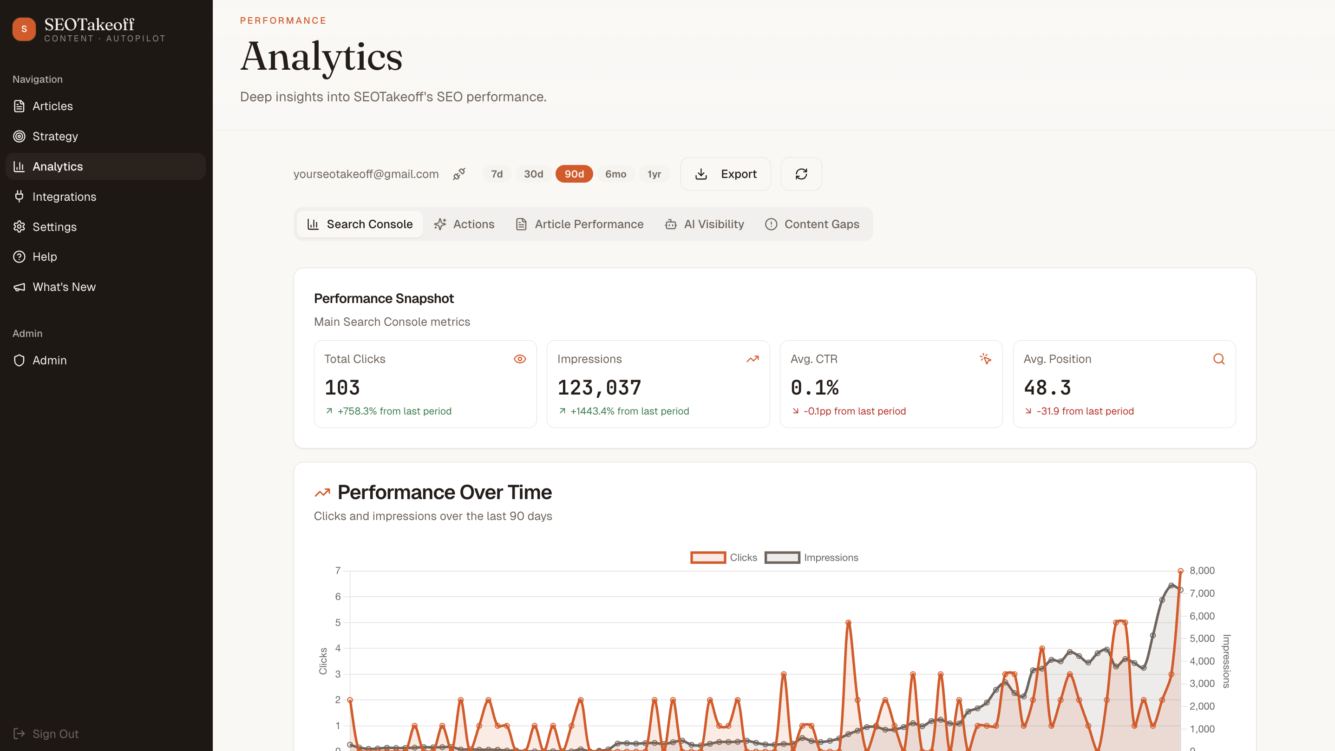
Task: Click the 0.1% average CTR value
Action: [814, 388]
